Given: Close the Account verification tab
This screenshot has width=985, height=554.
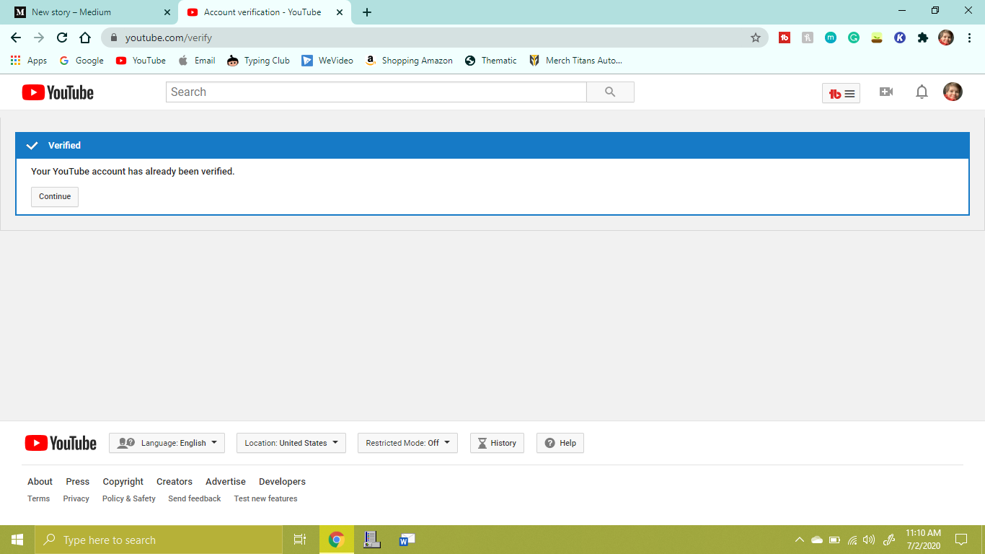Looking at the screenshot, I should [x=340, y=12].
